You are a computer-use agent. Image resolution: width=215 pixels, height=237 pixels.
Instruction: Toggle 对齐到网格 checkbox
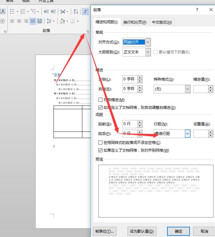click(x=100, y=150)
